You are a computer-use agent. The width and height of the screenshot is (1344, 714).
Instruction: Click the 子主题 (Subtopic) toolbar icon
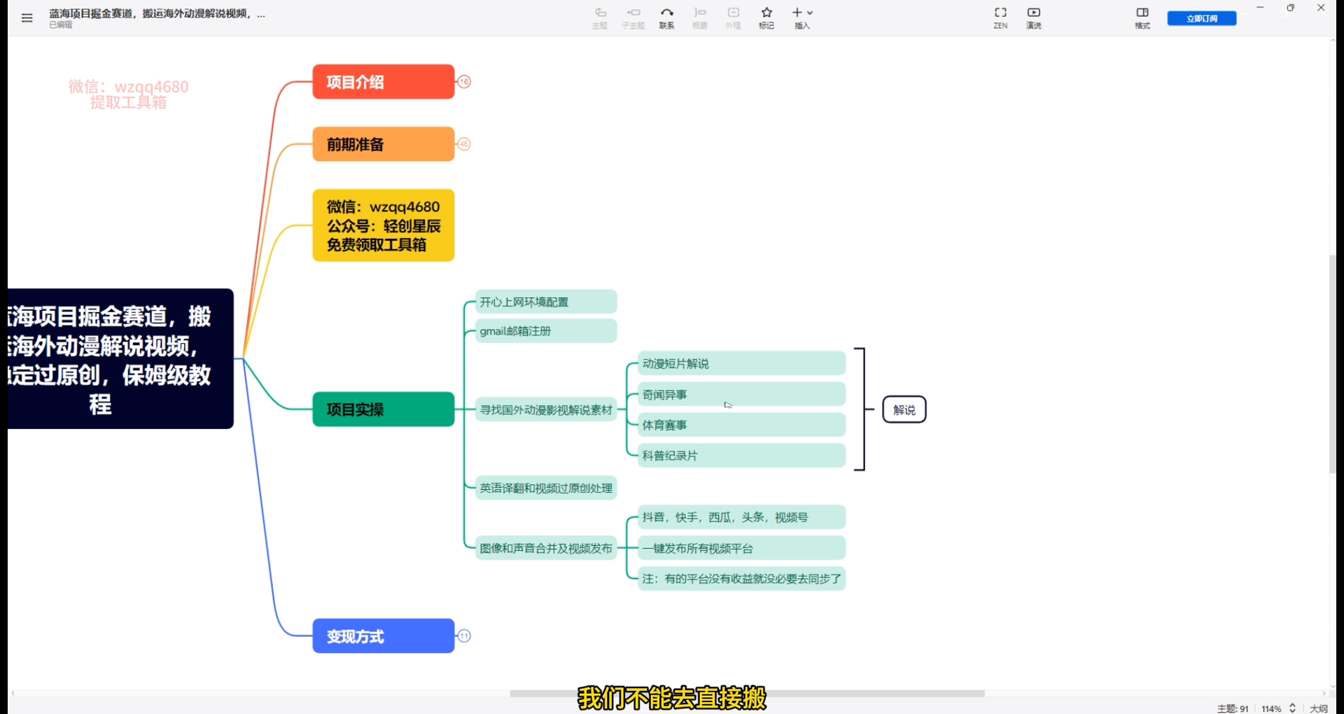[633, 17]
